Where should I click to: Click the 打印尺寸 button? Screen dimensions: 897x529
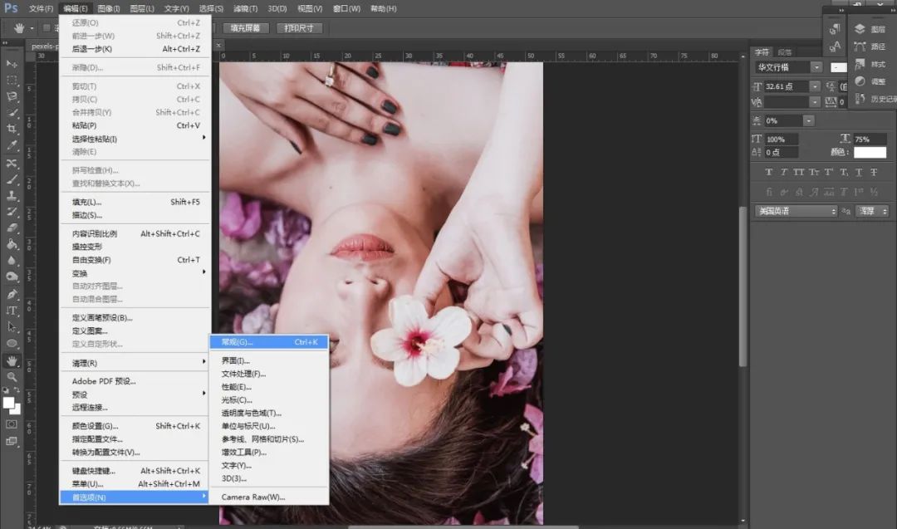[299, 28]
